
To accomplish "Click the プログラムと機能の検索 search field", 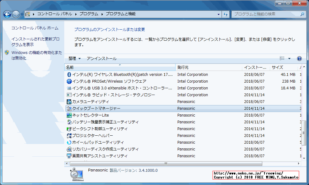I will coord(266,14).
